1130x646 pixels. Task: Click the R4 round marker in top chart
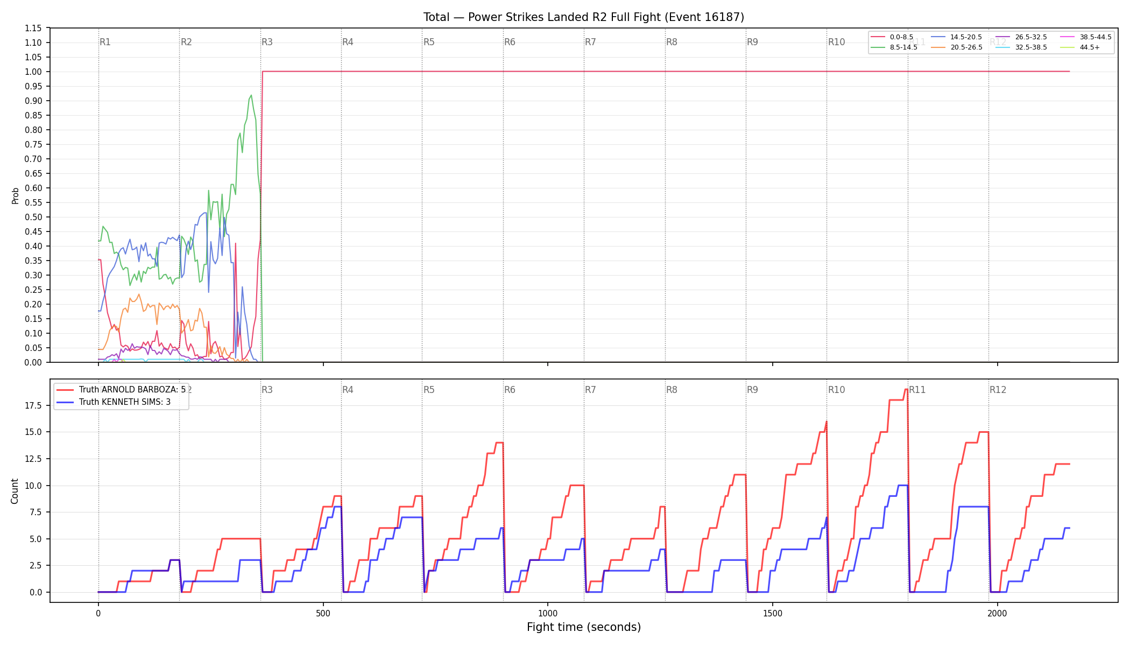tap(348, 42)
